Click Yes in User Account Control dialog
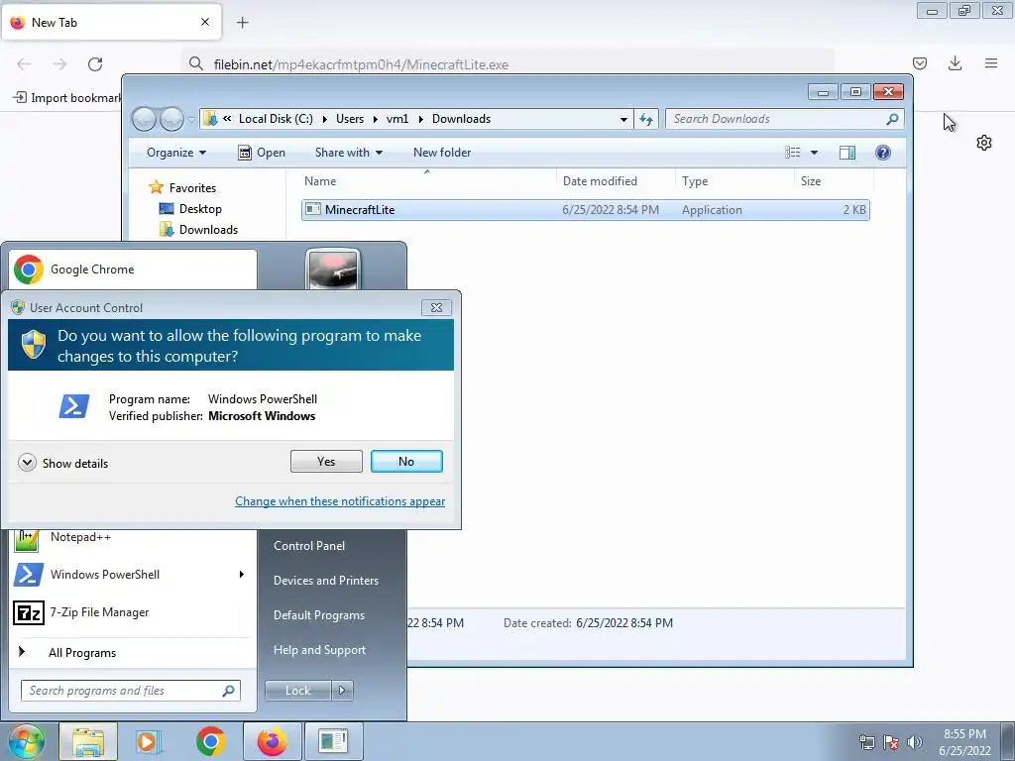 (x=326, y=462)
